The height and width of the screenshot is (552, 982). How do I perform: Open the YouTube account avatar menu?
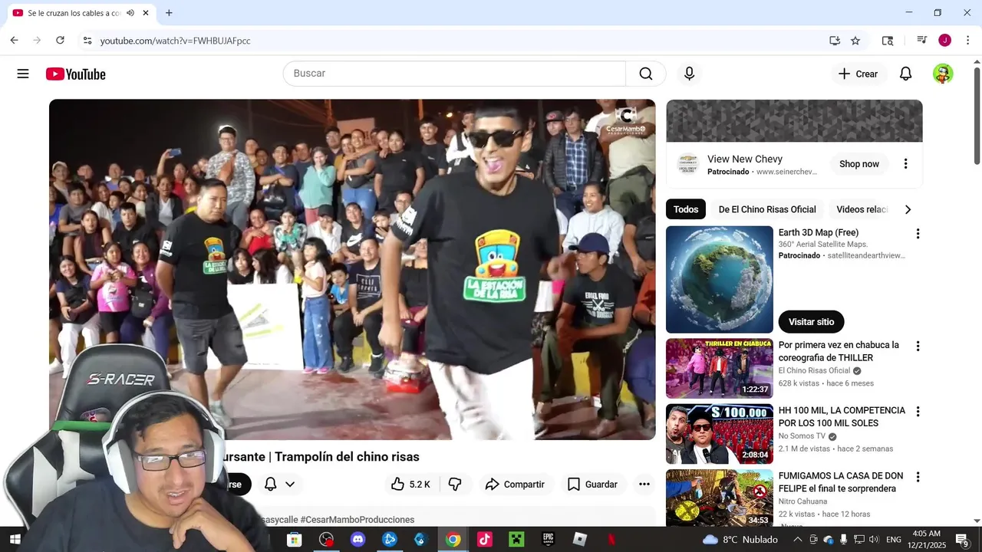point(943,74)
